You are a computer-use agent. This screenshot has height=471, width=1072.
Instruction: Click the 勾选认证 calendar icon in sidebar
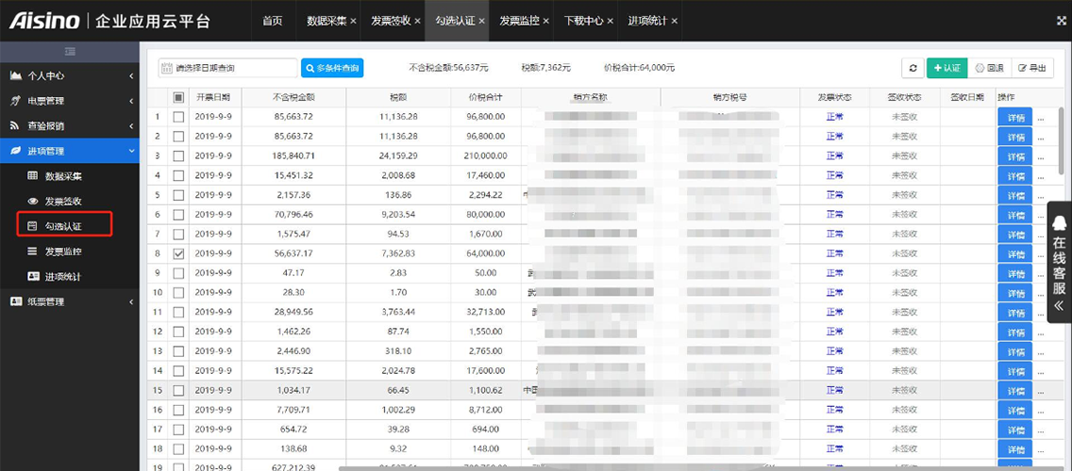[32, 226]
